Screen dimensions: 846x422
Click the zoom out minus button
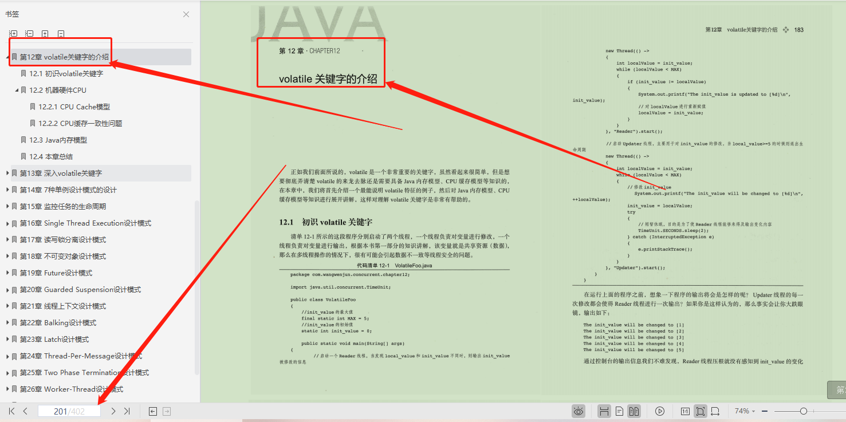[x=765, y=411]
